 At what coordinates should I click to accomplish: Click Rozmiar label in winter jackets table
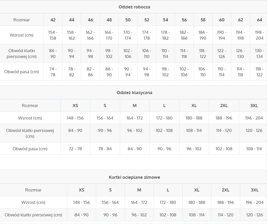[x=33, y=190]
